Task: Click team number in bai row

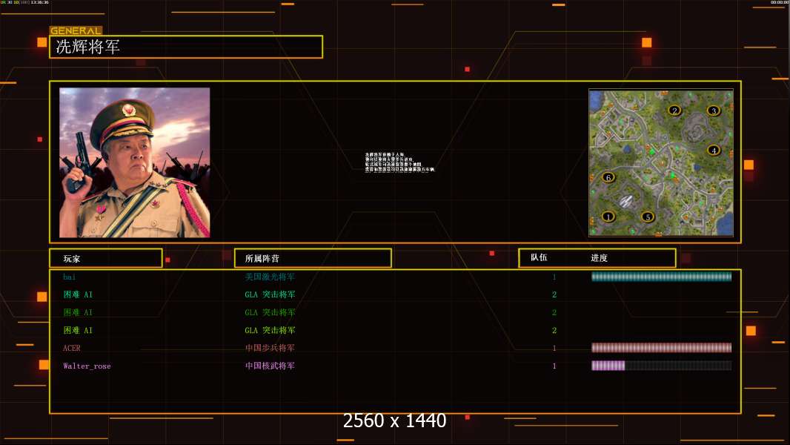Action: point(554,277)
